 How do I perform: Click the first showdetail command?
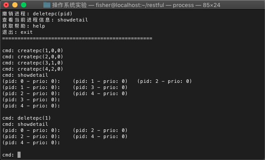pyautogui.click(x=33, y=75)
